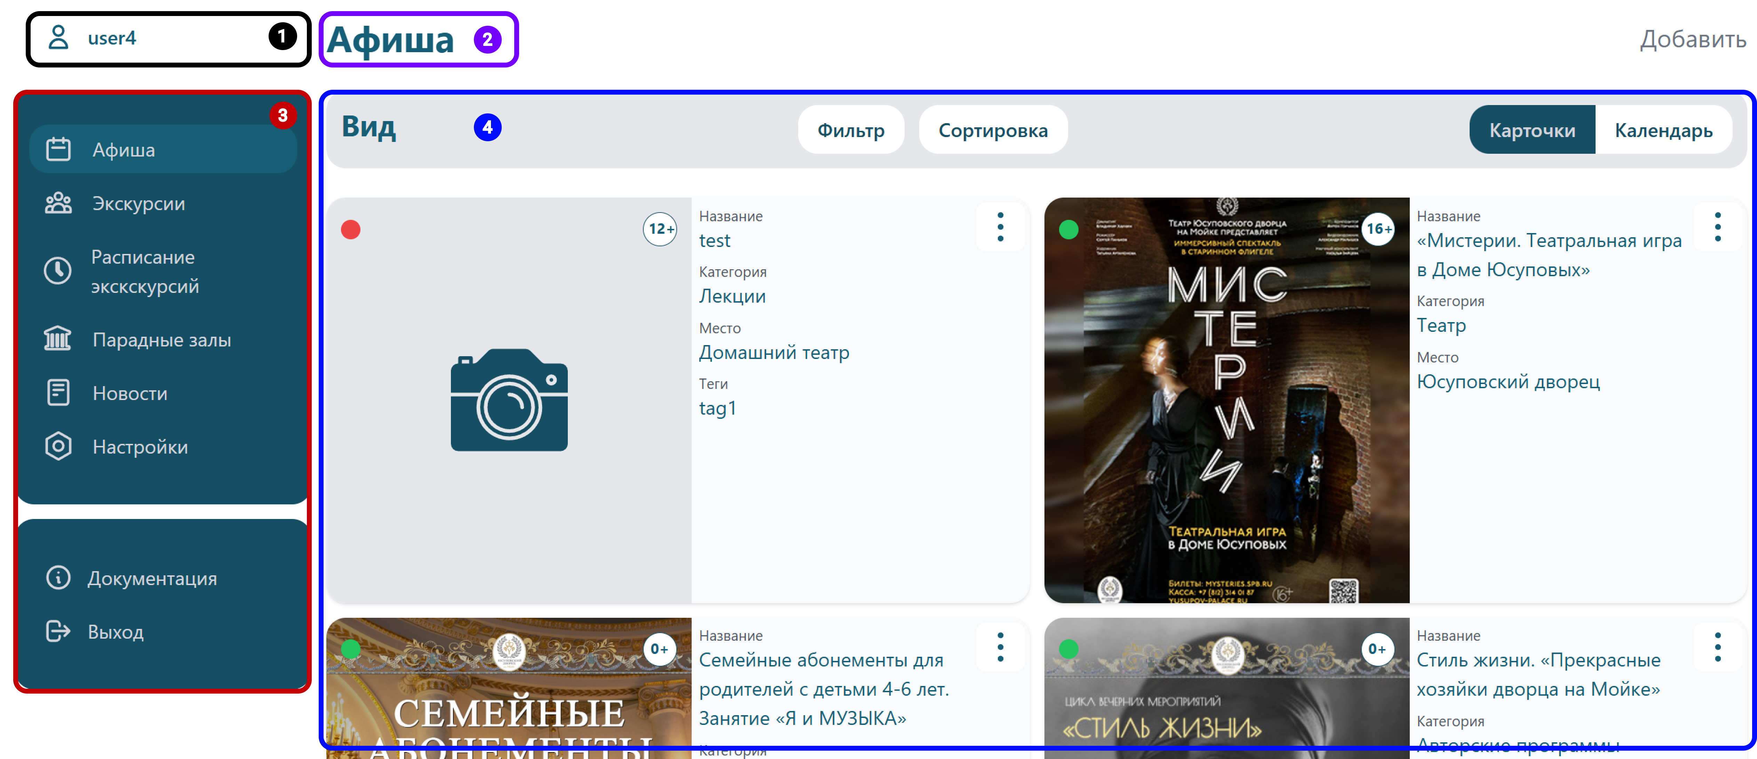Open three-dot menu on the Мистерии card
The height and width of the screenshot is (759, 1757).
click(x=1717, y=227)
